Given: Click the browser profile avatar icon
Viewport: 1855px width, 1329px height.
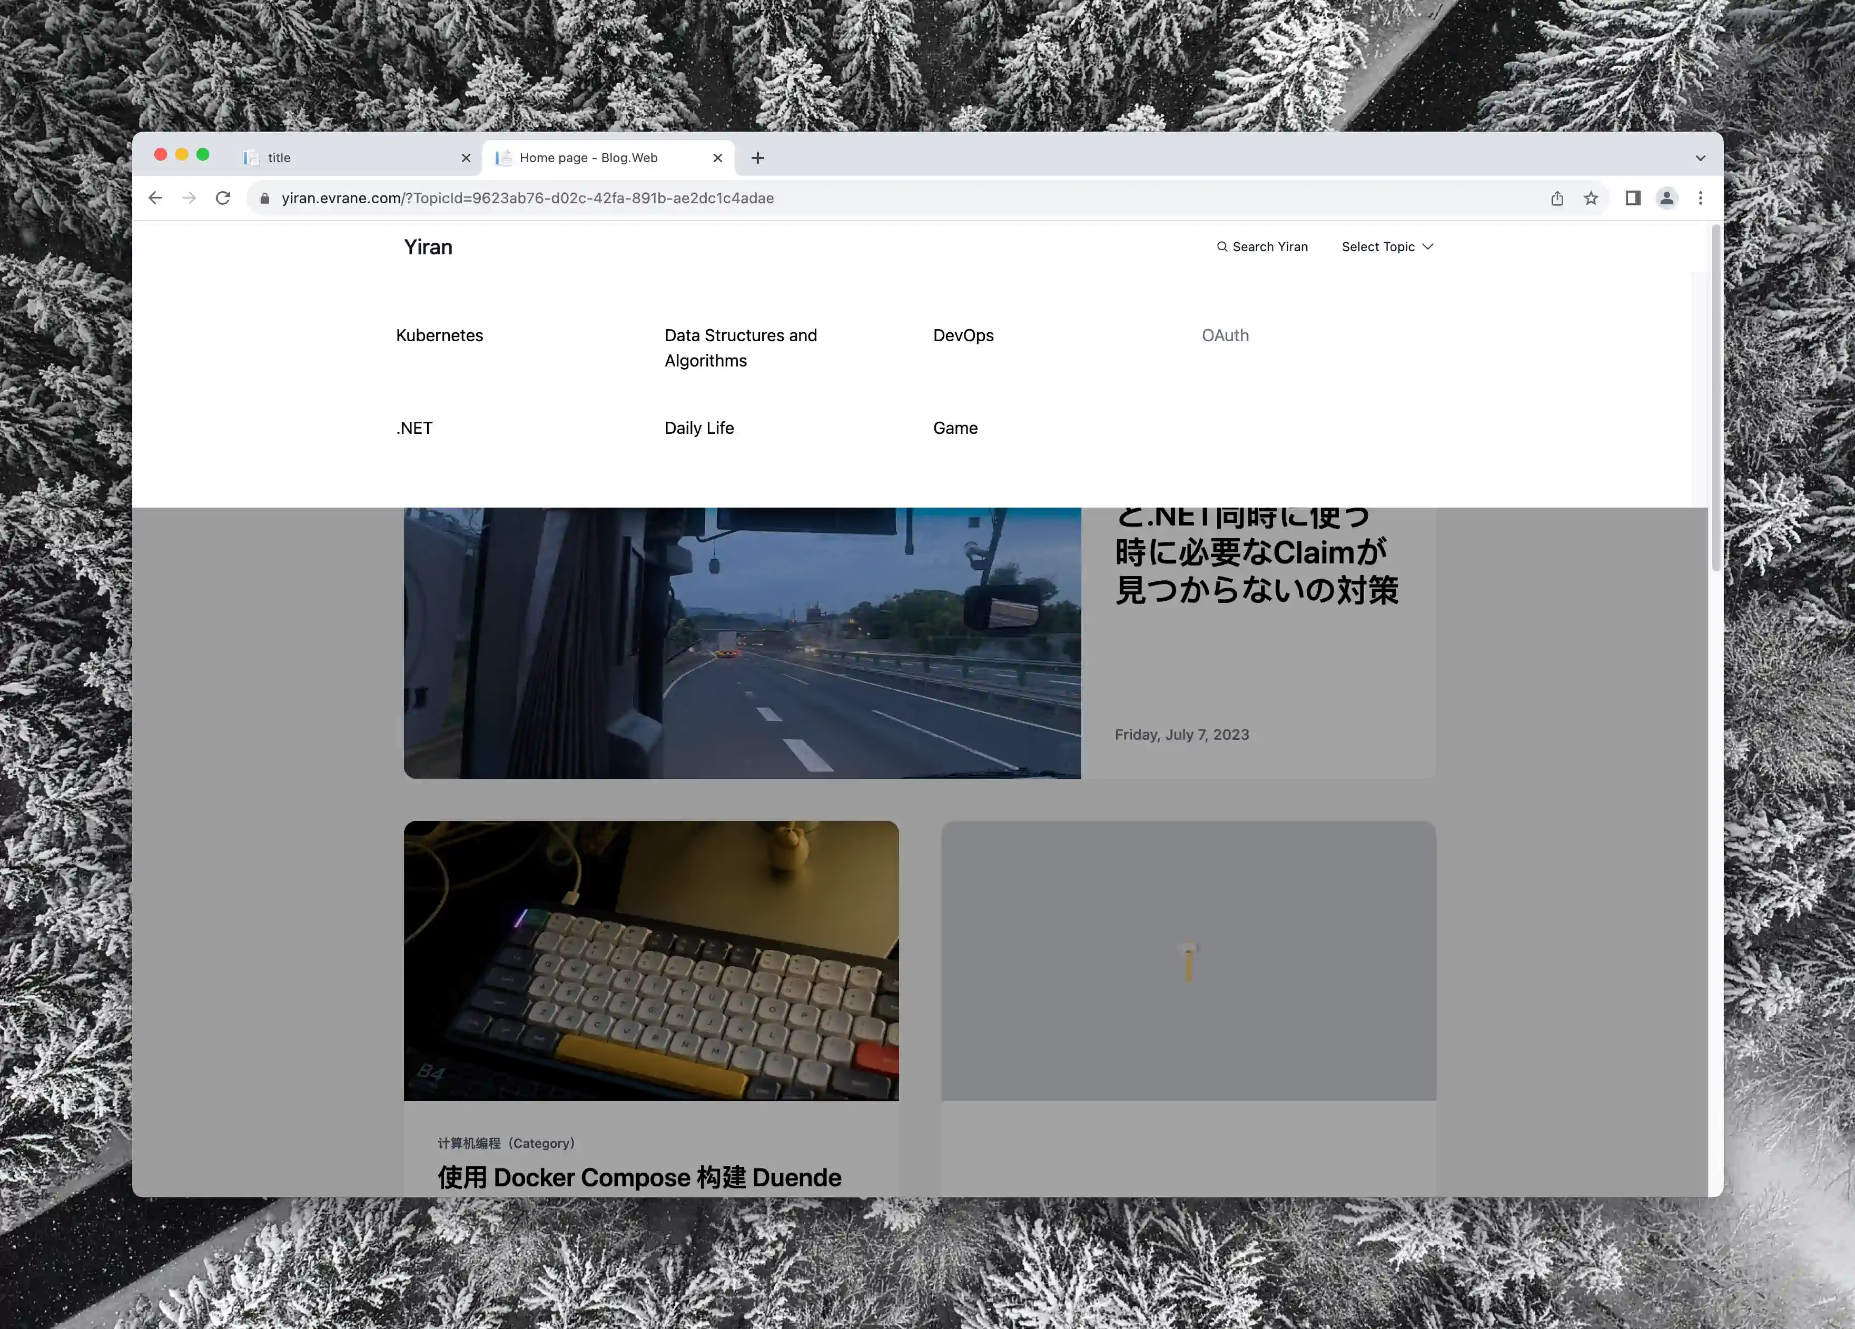Looking at the screenshot, I should pos(1666,197).
